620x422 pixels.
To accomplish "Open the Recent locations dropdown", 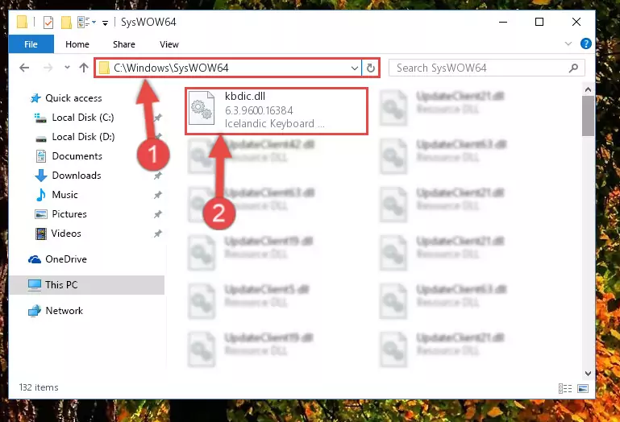I will coord(67,68).
